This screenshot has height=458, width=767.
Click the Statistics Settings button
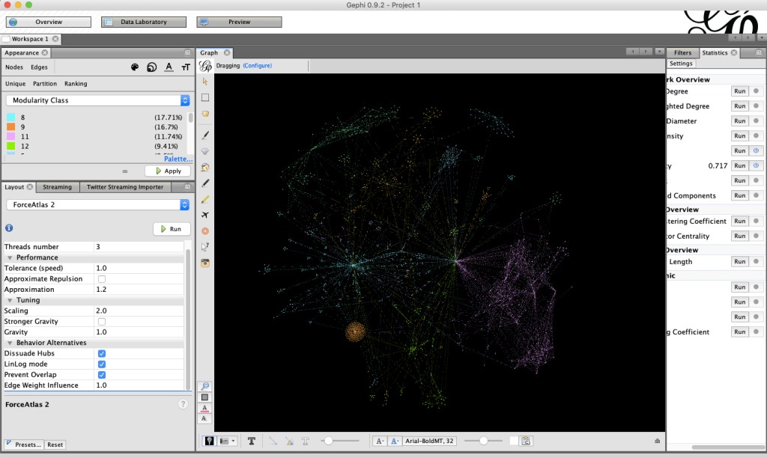[x=681, y=64]
